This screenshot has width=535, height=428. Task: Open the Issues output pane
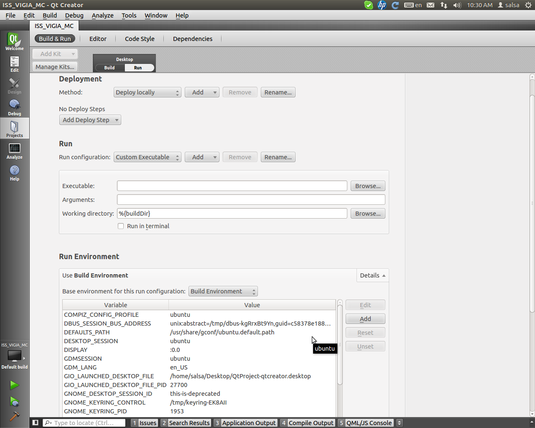click(x=145, y=423)
